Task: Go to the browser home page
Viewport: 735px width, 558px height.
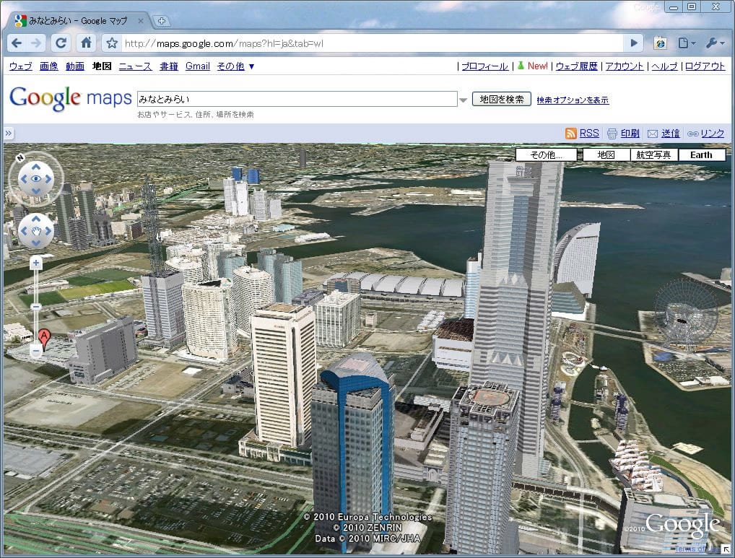Action: [x=86, y=43]
